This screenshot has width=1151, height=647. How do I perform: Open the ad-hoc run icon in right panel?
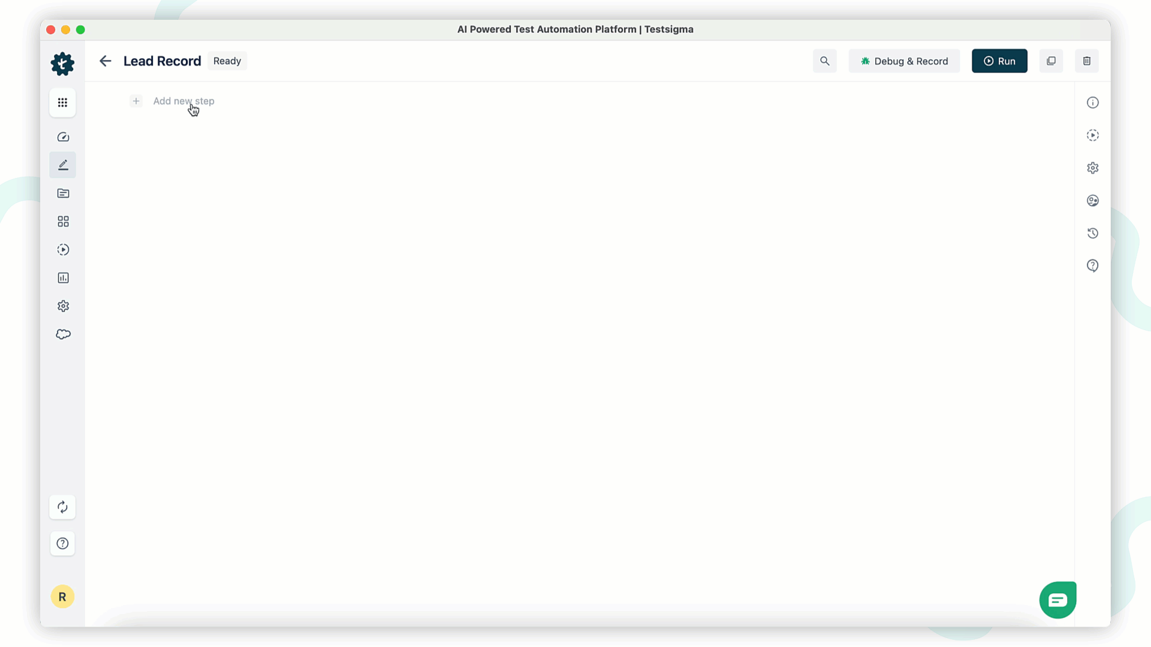(1093, 135)
